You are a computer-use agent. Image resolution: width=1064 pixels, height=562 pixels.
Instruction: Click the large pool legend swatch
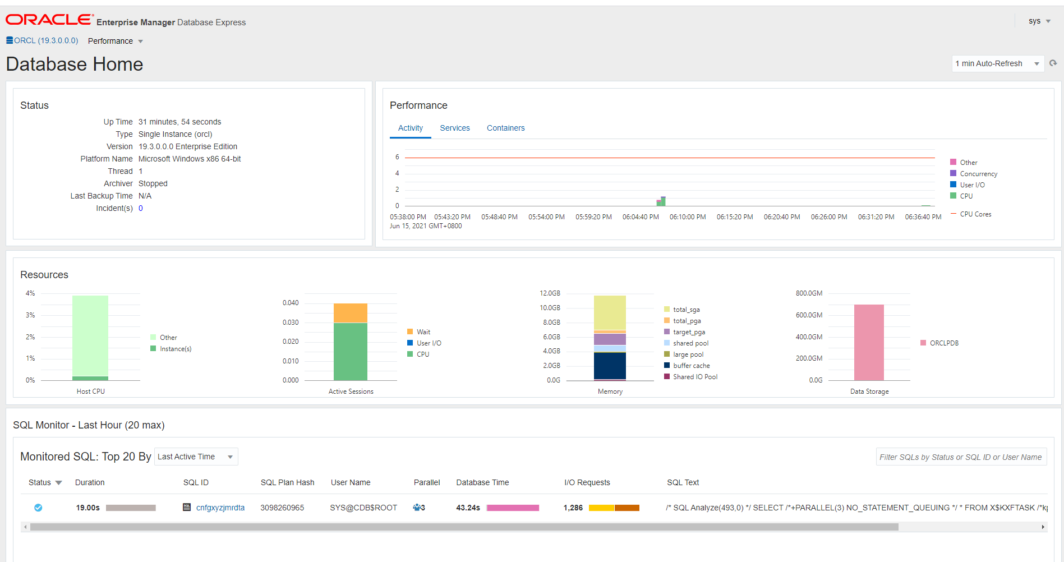[x=667, y=354]
